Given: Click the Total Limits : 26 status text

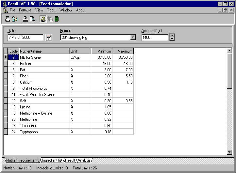Looking at the screenshot, I should [x=85, y=168].
